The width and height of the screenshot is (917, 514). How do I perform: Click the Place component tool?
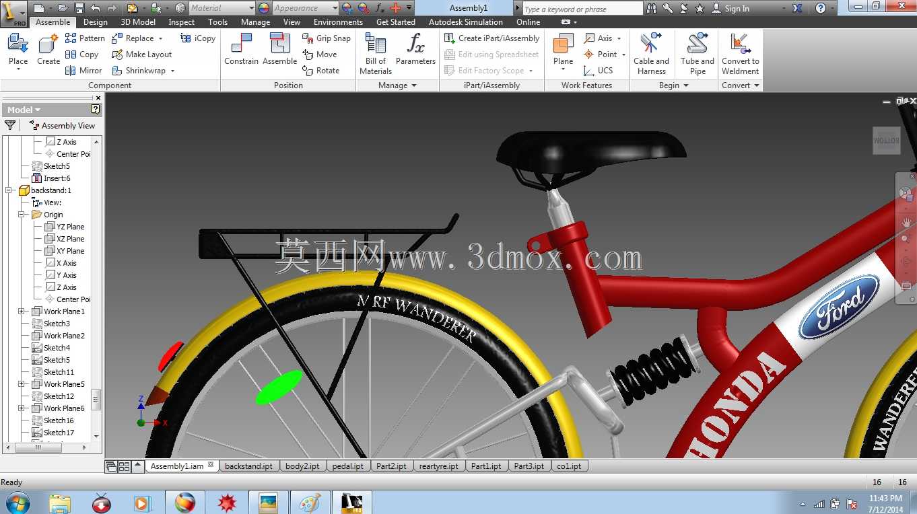point(18,50)
